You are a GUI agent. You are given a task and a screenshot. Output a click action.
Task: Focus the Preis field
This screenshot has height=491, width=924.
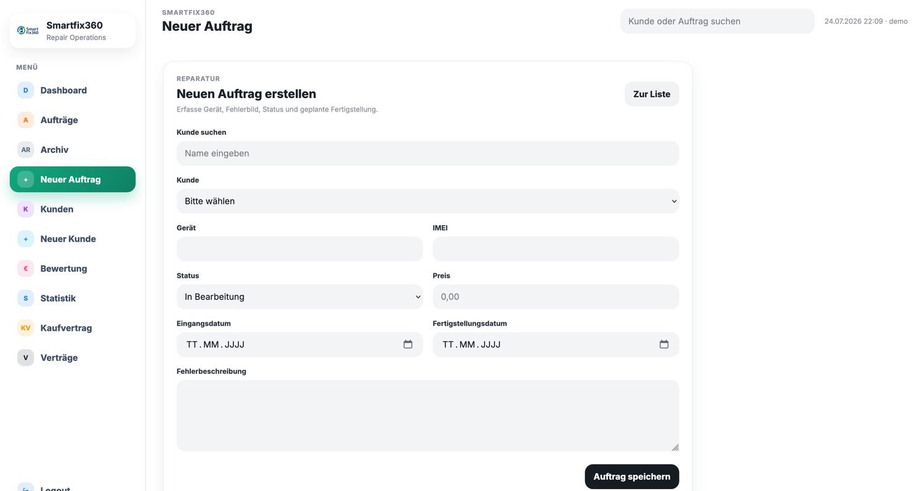[x=556, y=297]
